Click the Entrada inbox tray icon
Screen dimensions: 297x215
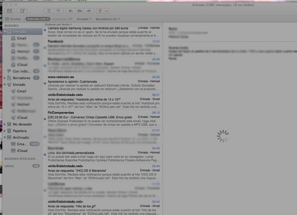click(x=9, y=32)
